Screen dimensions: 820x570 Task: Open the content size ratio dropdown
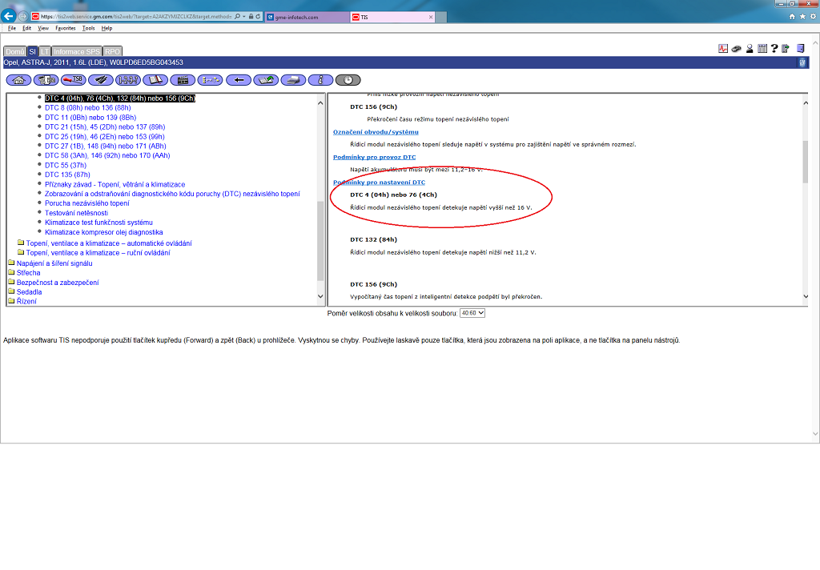point(472,313)
